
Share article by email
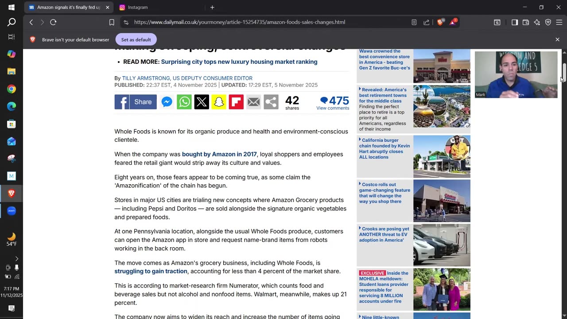pos(254,102)
